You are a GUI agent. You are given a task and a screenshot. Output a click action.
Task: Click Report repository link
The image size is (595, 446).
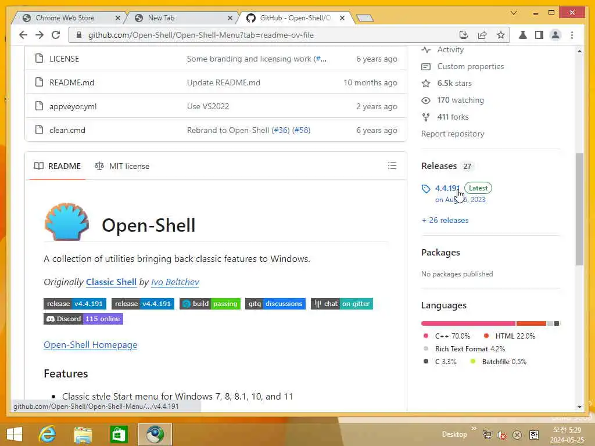click(x=453, y=134)
